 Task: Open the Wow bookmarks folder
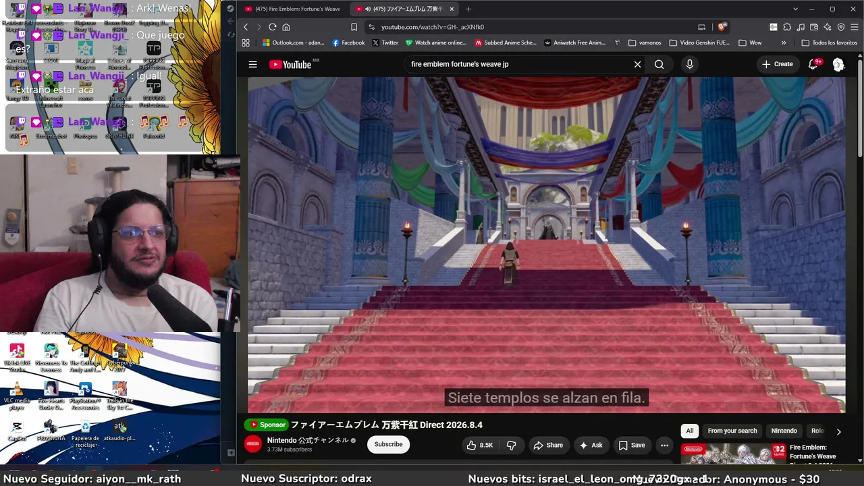tap(750, 43)
